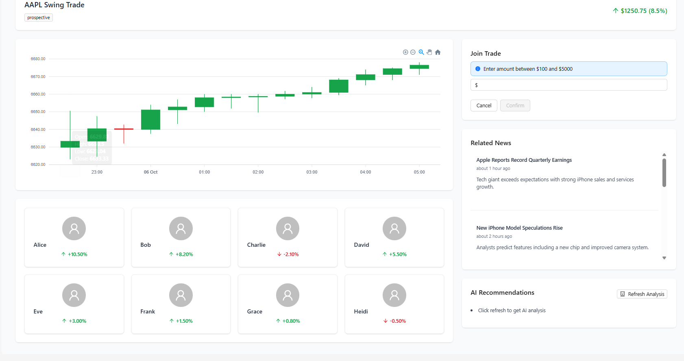Click the 6680.00 price axis label
Screen dimensions: 684x361
38,59
